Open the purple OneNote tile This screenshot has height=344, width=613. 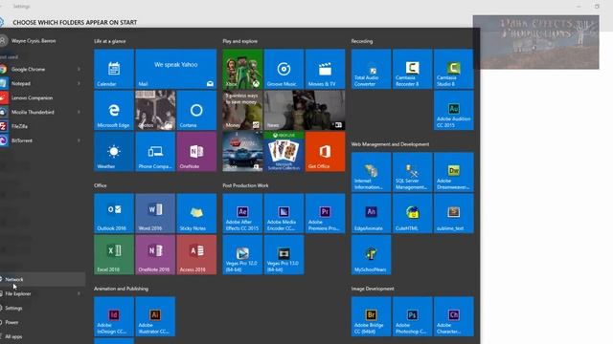196,152
